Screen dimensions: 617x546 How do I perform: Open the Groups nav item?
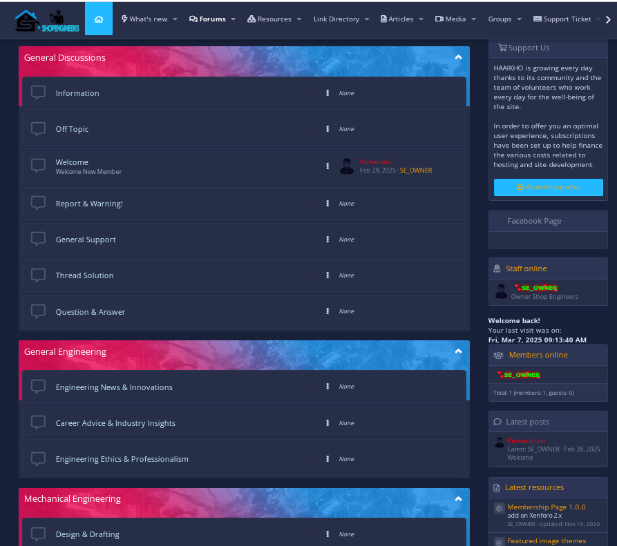tap(500, 19)
